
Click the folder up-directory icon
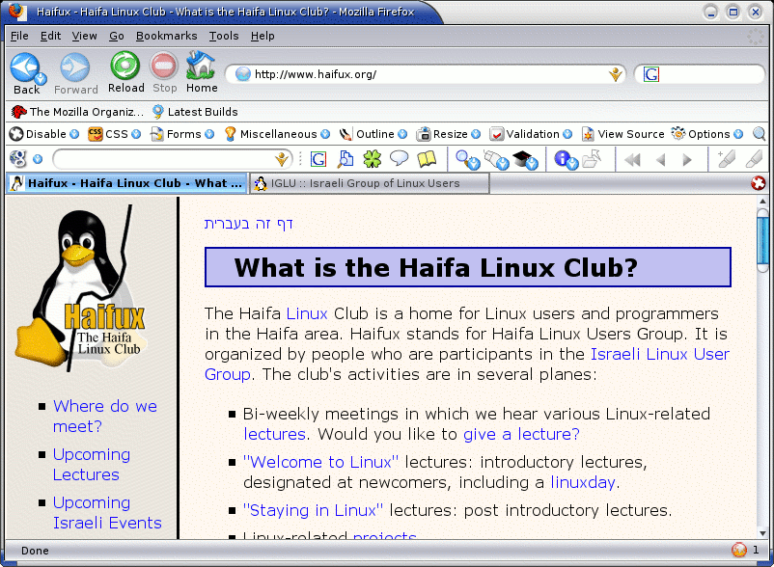pos(592,159)
